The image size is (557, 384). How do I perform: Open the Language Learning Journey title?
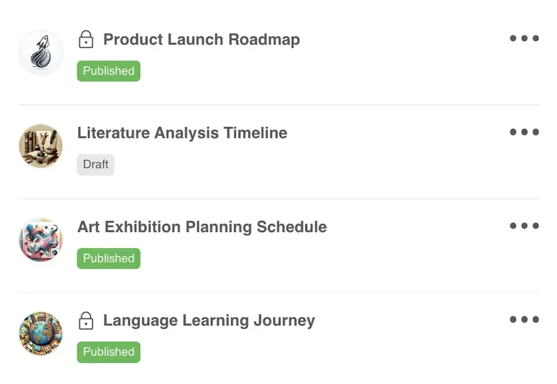click(209, 321)
